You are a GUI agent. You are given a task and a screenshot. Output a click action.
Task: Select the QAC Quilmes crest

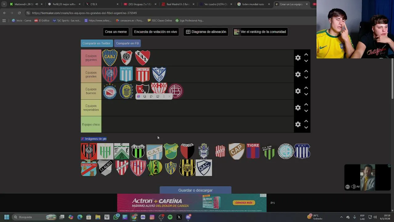[204, 168]
